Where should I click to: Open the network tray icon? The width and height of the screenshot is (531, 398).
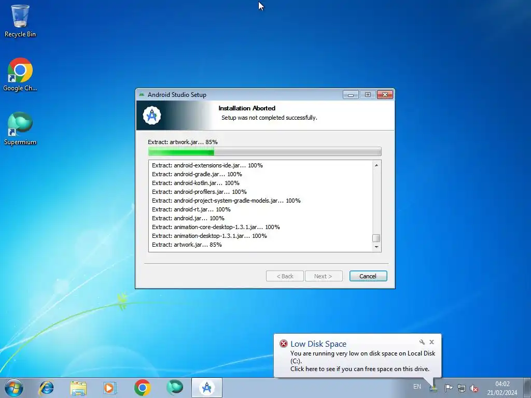click(461, 388)
